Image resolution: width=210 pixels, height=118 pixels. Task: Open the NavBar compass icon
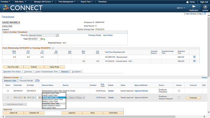coord(205,7)
